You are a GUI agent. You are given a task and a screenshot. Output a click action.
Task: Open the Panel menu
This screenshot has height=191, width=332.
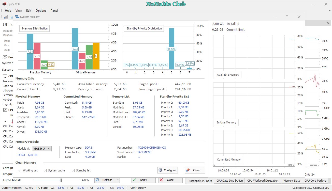coord(54,11)
